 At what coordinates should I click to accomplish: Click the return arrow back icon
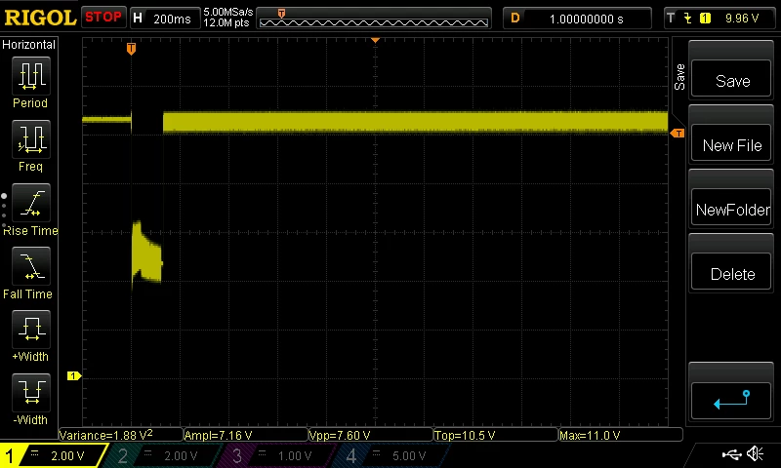731,401
